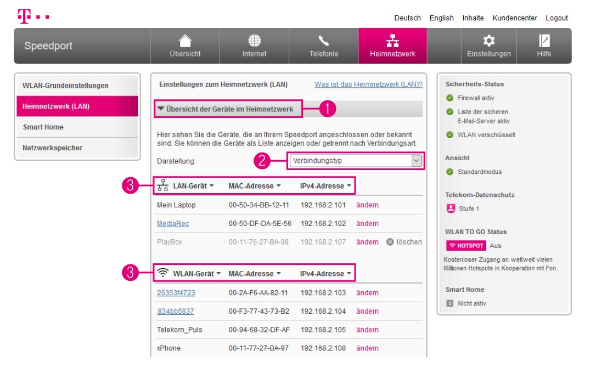Open the Hilfe tab
Image resolution: width=596 pixels, height=373 pixels.
(544, 46)
